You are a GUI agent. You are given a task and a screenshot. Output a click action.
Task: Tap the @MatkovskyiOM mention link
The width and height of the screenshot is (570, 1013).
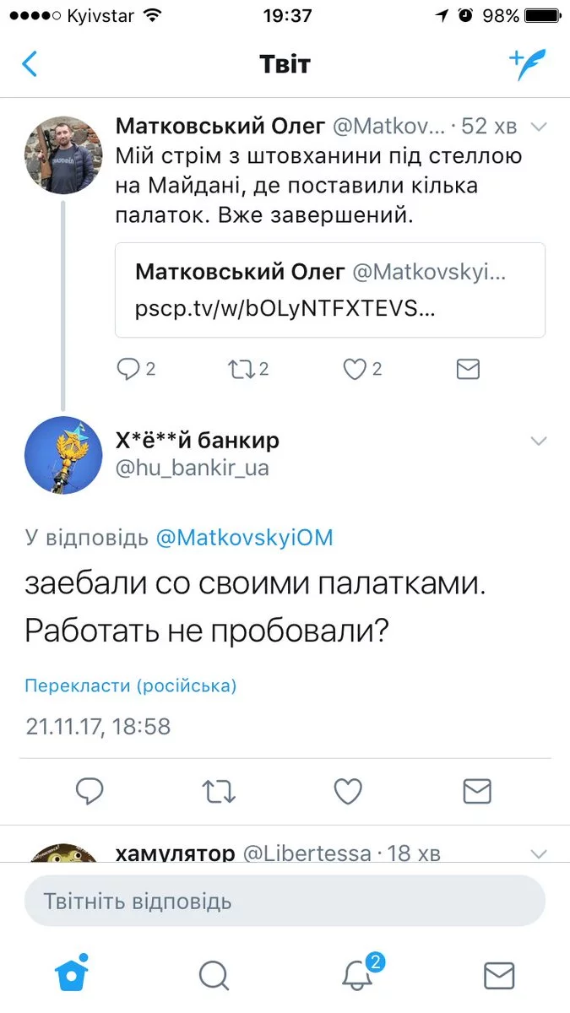(244, 539)
